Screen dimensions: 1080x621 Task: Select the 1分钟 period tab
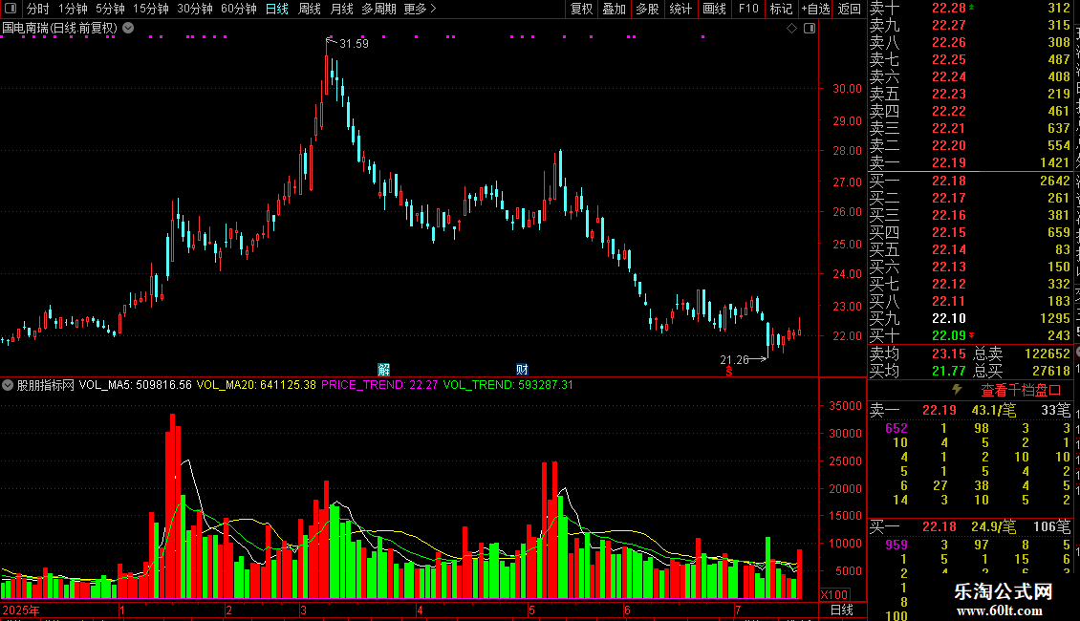[x=73, y=9]
